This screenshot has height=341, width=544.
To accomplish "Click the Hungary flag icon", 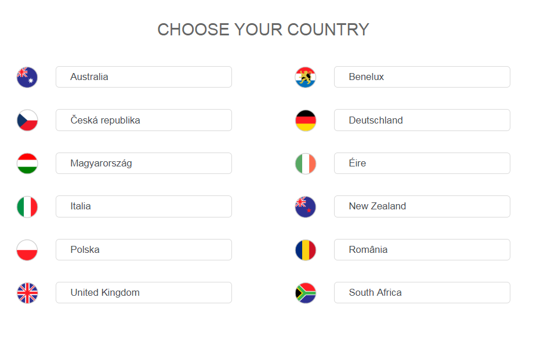I will coord(27,164).
